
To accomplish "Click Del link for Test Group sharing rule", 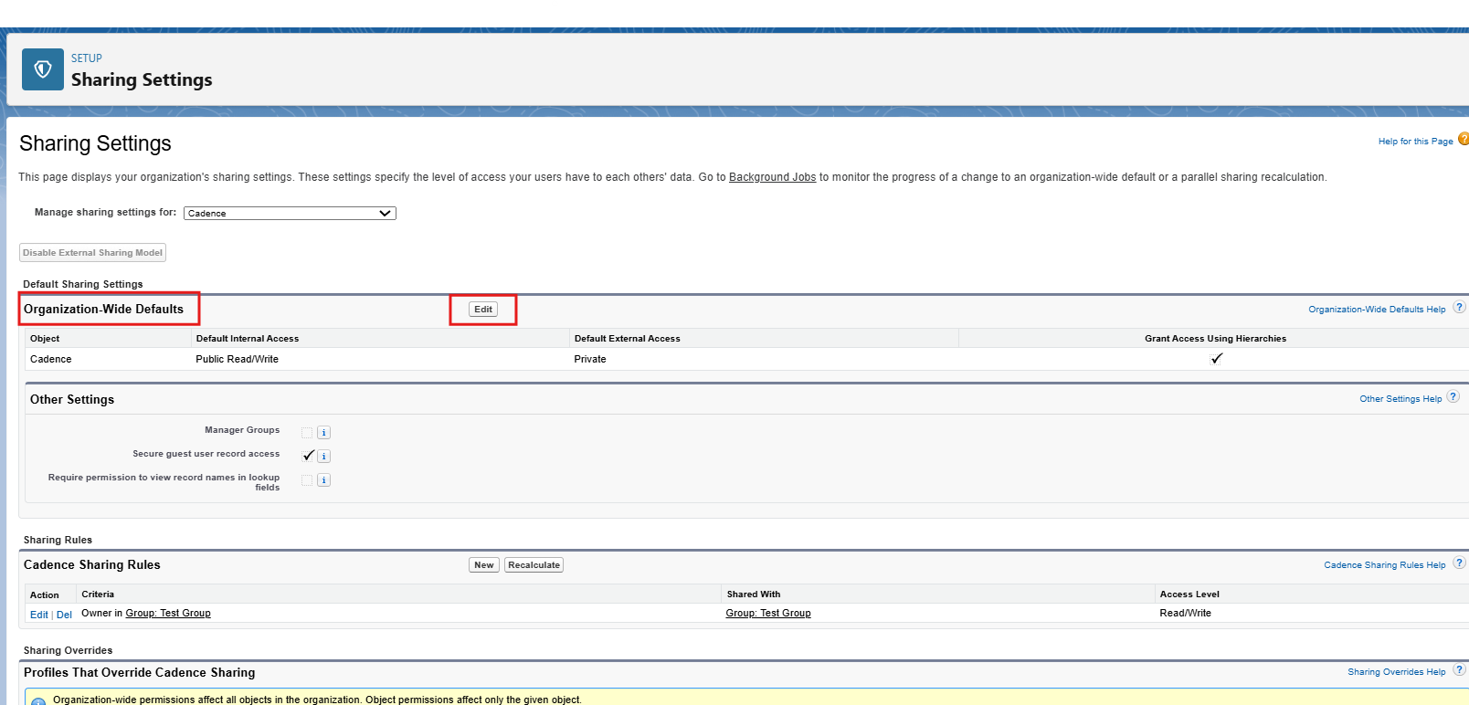I will click(64, 615).
